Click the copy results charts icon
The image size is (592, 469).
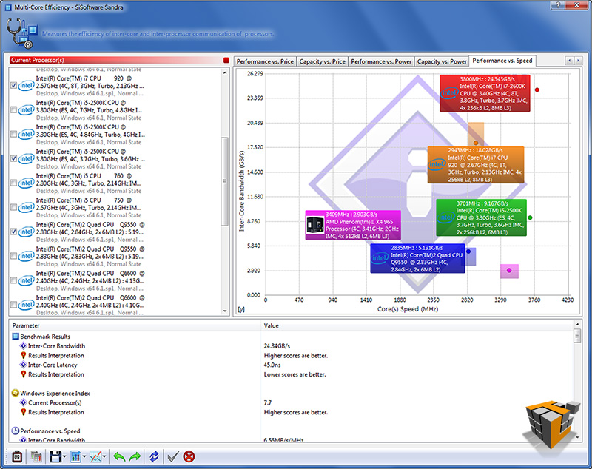tap(36, 457)
